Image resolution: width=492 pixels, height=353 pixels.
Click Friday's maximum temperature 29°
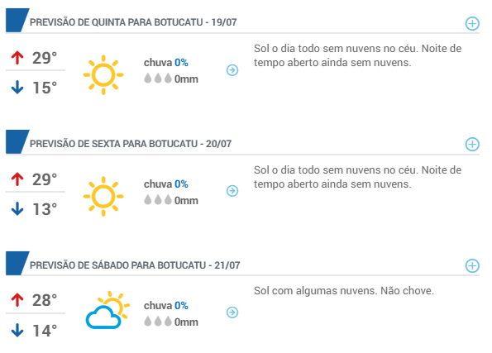coord(45,179)
